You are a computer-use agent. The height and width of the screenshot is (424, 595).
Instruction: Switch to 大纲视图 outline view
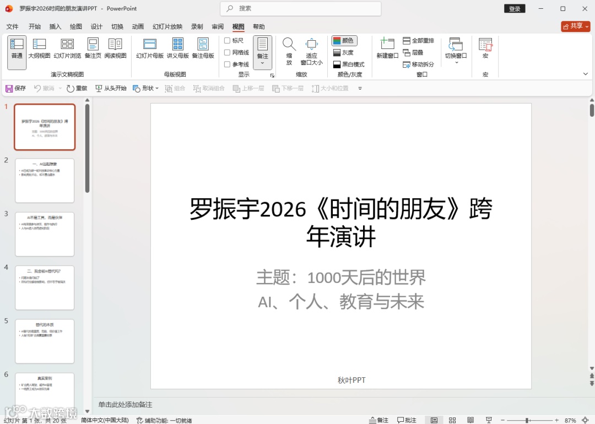pos(39,48)
